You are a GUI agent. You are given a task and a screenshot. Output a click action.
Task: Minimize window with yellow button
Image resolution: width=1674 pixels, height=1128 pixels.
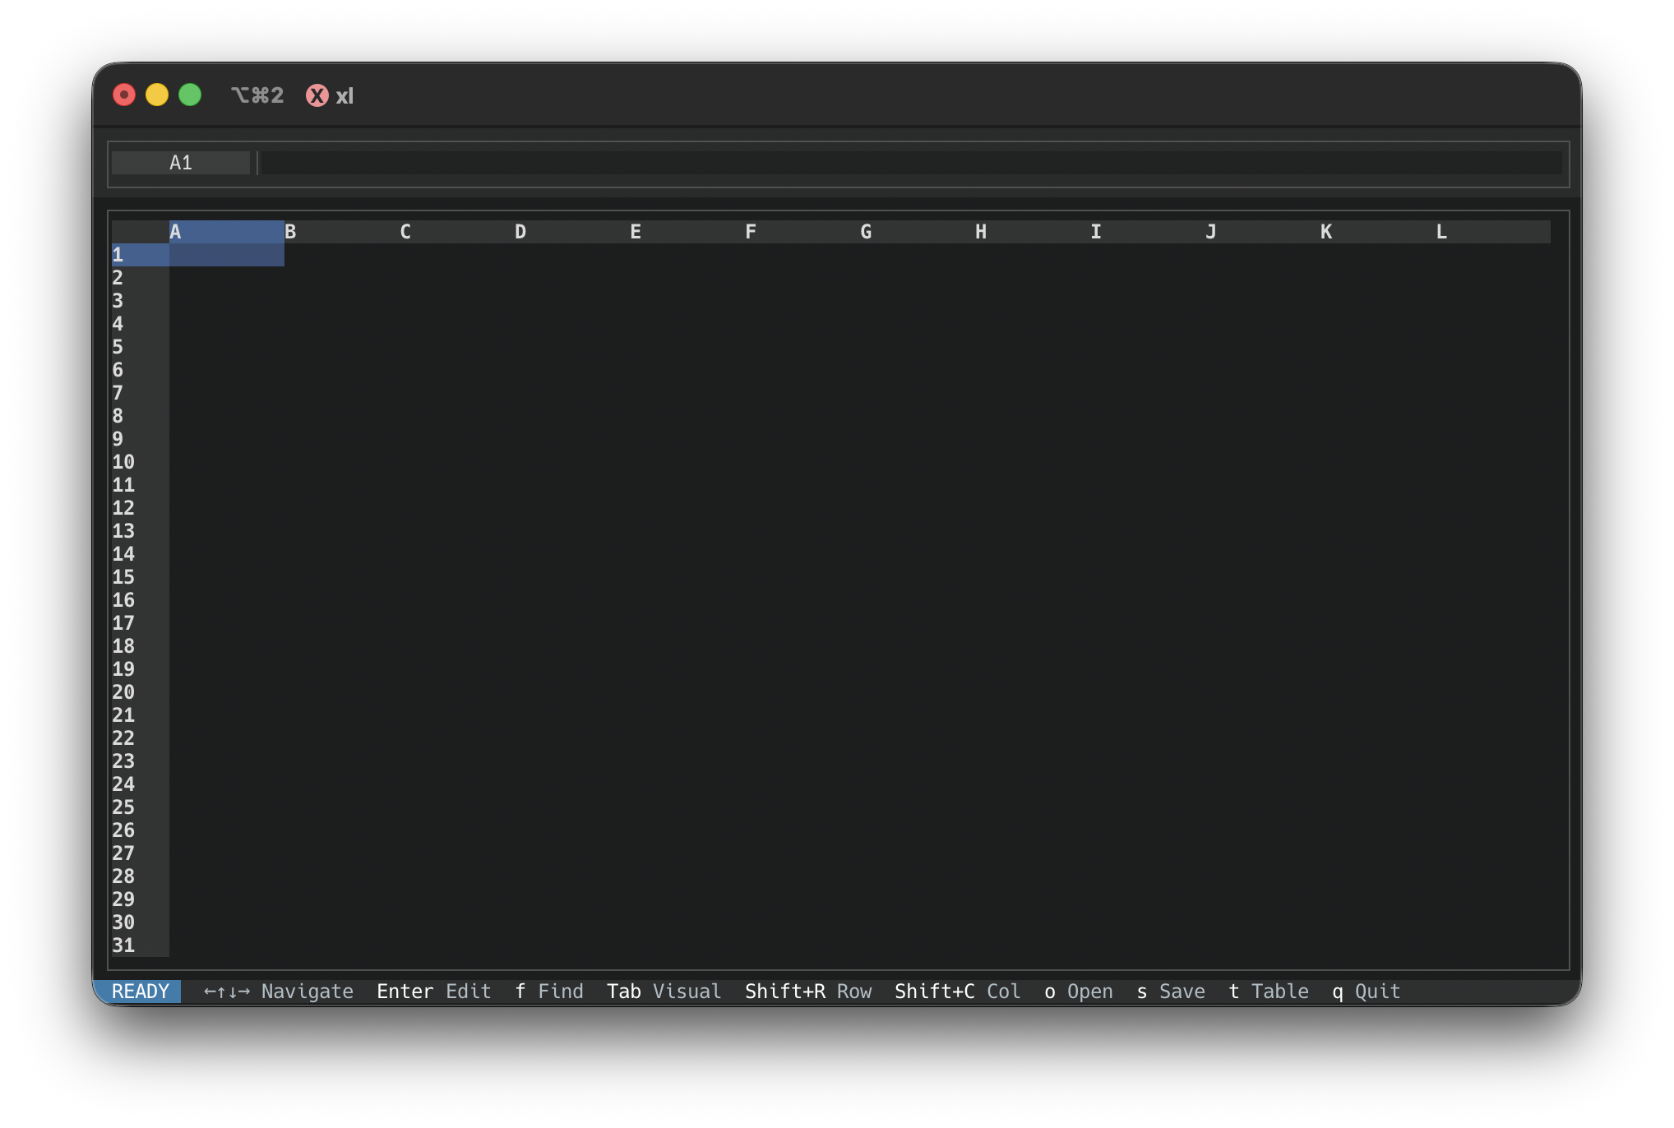pyautogui.click(x=157, y=95)
